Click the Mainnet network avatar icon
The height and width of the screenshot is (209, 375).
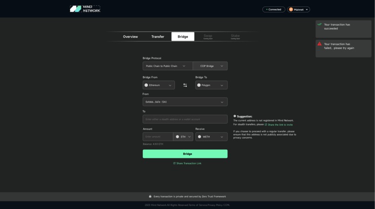[291, 10]
